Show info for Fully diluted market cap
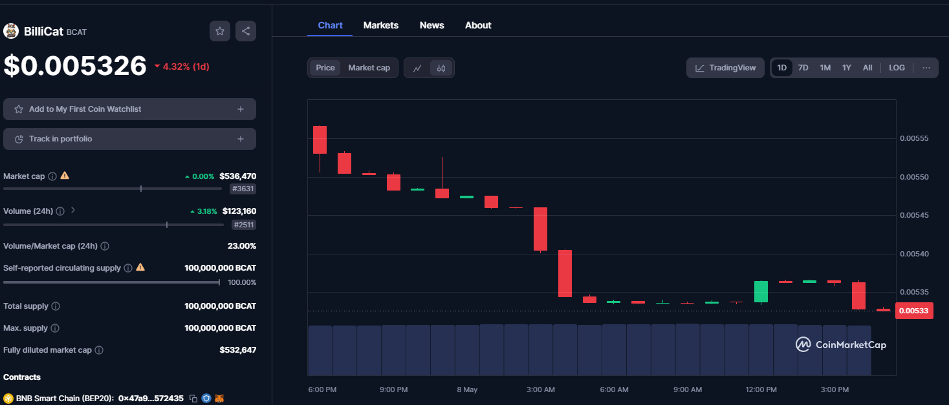 coord(99,350)
